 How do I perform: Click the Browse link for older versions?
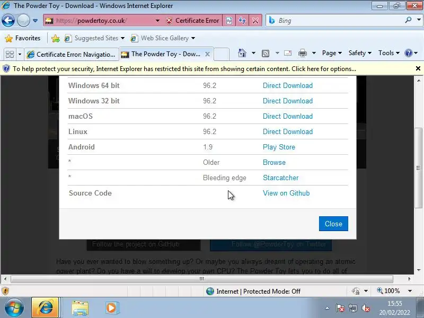tap(274, 163)
